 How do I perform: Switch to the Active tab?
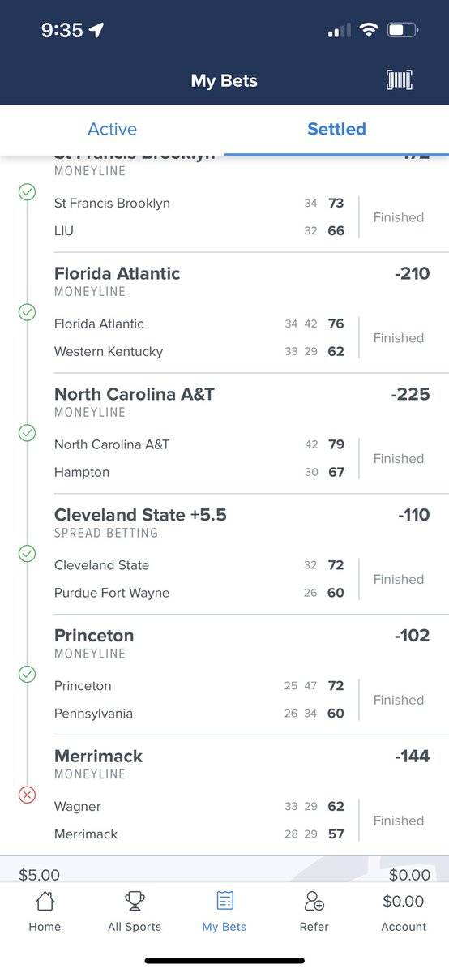(x=112, y=129)
